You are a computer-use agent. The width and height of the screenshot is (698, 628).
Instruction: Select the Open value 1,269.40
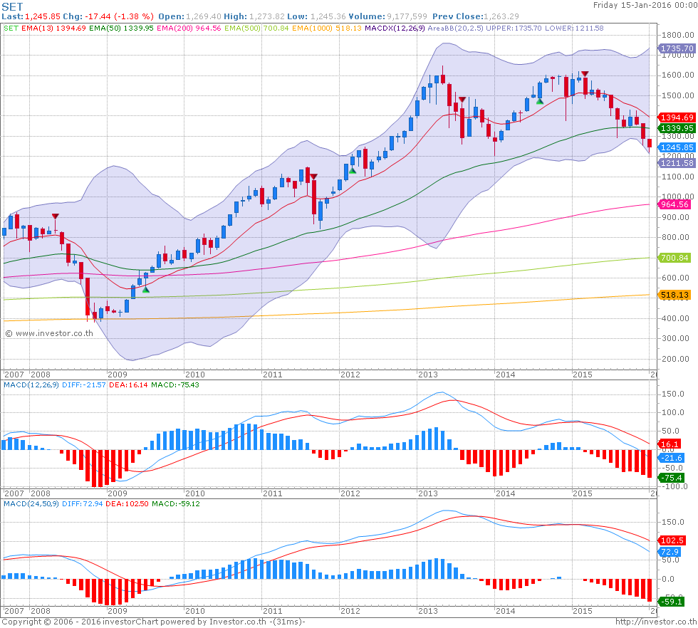click(203, 16)
